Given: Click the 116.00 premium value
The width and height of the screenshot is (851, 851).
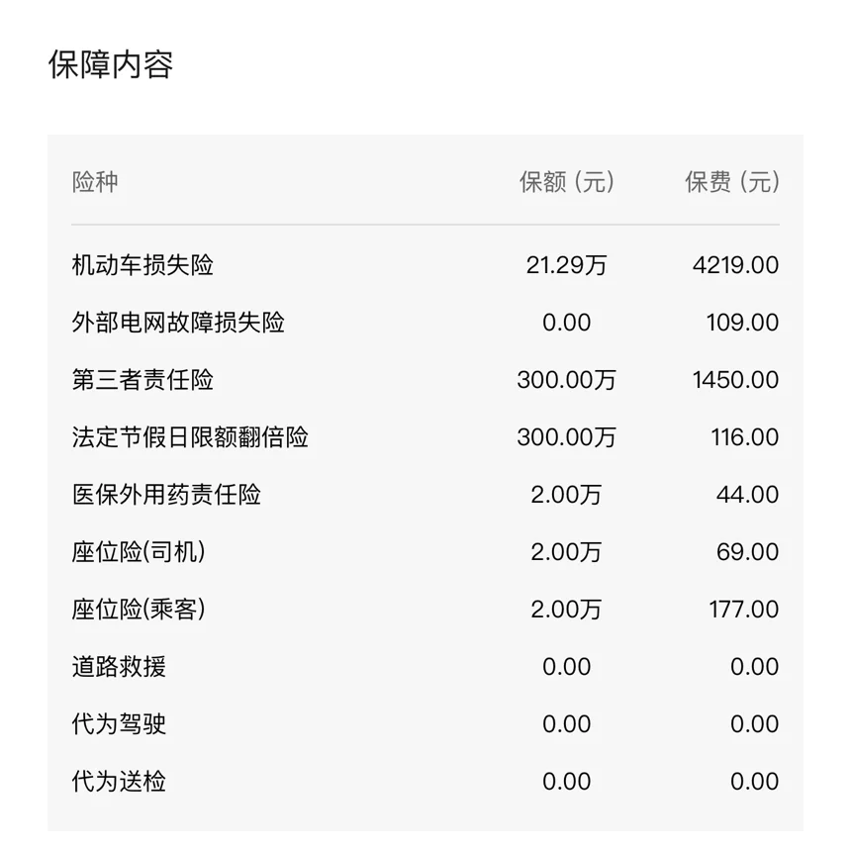Looking at the screenshot, I should (745, 437).
